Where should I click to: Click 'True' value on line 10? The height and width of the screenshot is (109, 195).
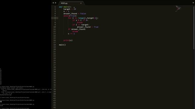pyautogui.click(x=96, y=27)
